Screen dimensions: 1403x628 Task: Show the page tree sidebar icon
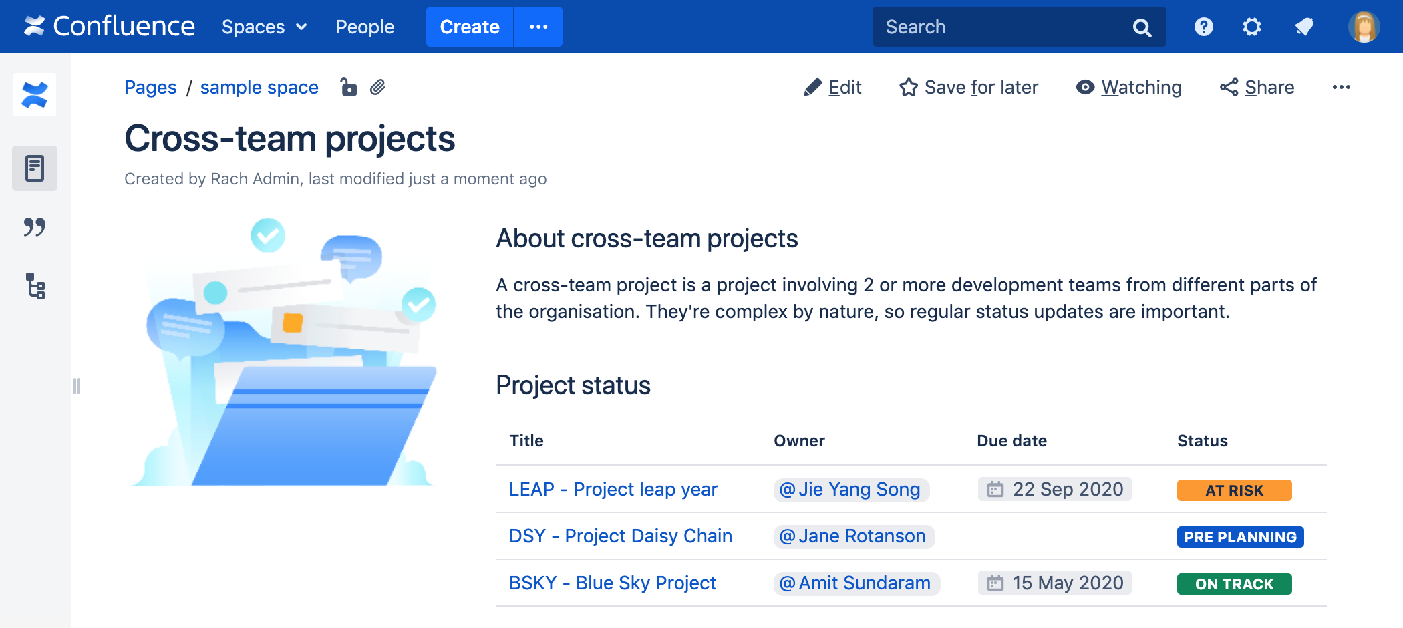[x=35, y=286]
